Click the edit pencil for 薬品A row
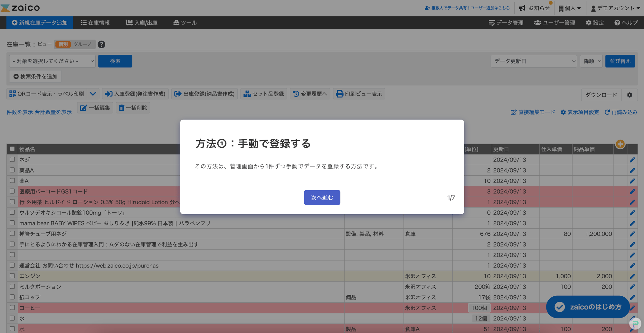Viewport: 644px width, 333px height. [x=632, y=171]
